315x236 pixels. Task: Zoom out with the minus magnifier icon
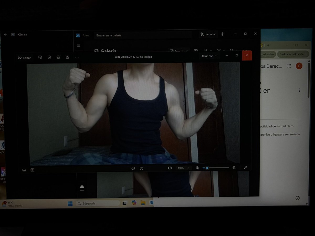click(198, 168)
